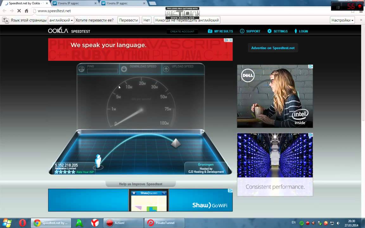Image resolution: width=365 pixels, height=228 pixels.
Task: Close the Speedtest.net browser tab
Action: pyautogui.click(x=47, y=3)
